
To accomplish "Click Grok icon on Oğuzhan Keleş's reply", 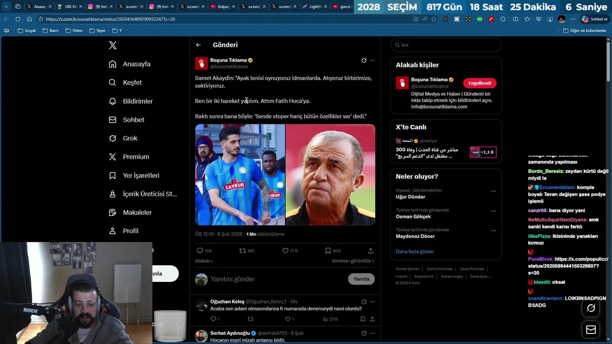I will pyautogui.click(x=364, y=302).
